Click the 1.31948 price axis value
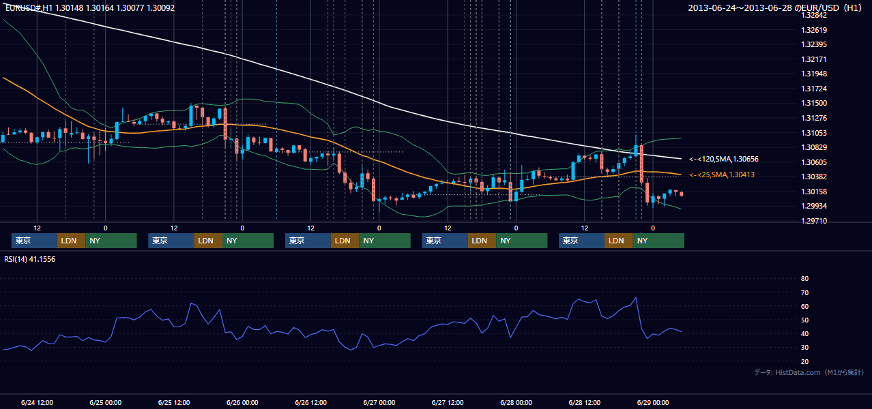Screen dimensions: 872x409 tap(815, 74)
